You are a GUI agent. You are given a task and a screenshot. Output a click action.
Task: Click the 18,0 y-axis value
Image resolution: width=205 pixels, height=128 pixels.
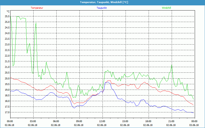point(7,101)
